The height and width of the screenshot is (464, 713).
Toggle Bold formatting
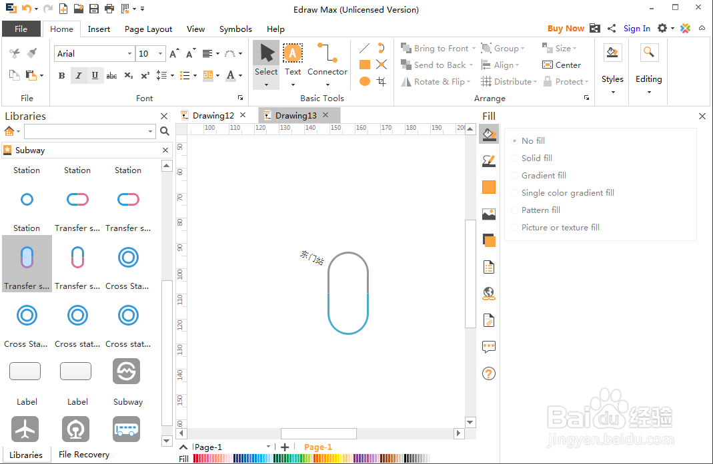click(x=62, y=75)
